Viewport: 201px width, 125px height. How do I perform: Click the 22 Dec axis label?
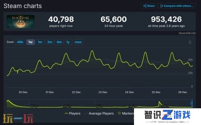click(x=76, y=92)
